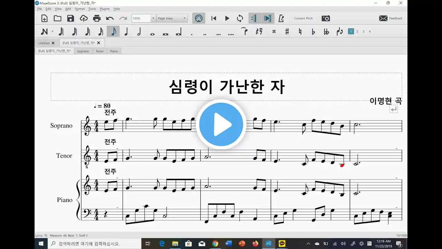Image resolution: width=442 pixels, height=249 pixels.
Task: Open the File menu
Action: [x=39, y=9]
